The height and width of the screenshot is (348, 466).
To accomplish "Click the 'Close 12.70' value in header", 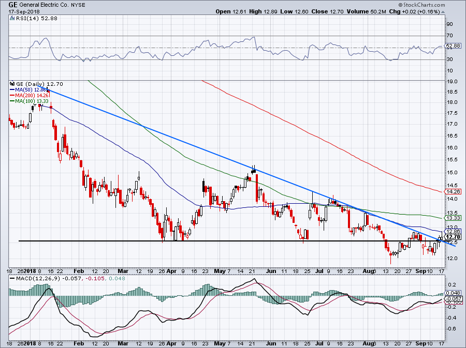I will [328, 11].
